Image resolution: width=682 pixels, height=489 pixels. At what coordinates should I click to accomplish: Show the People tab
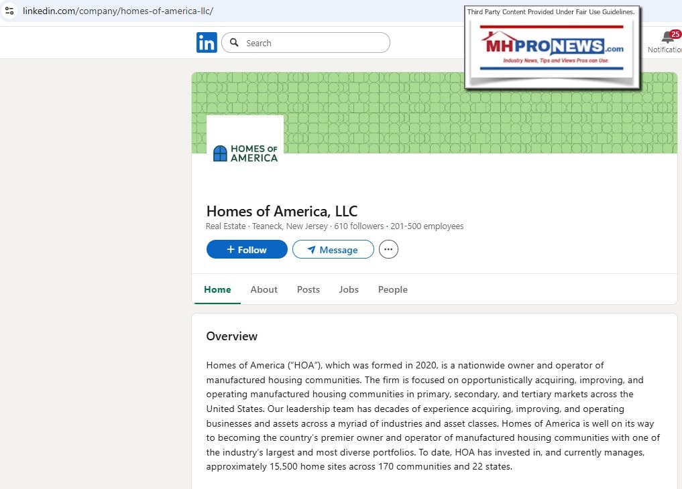click(392, 289)
